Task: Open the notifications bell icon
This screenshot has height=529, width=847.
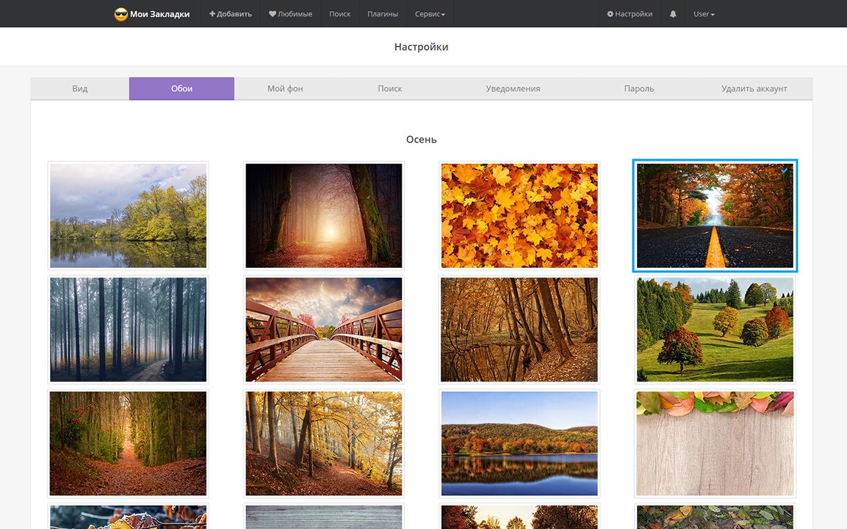Action: (673, 14)
